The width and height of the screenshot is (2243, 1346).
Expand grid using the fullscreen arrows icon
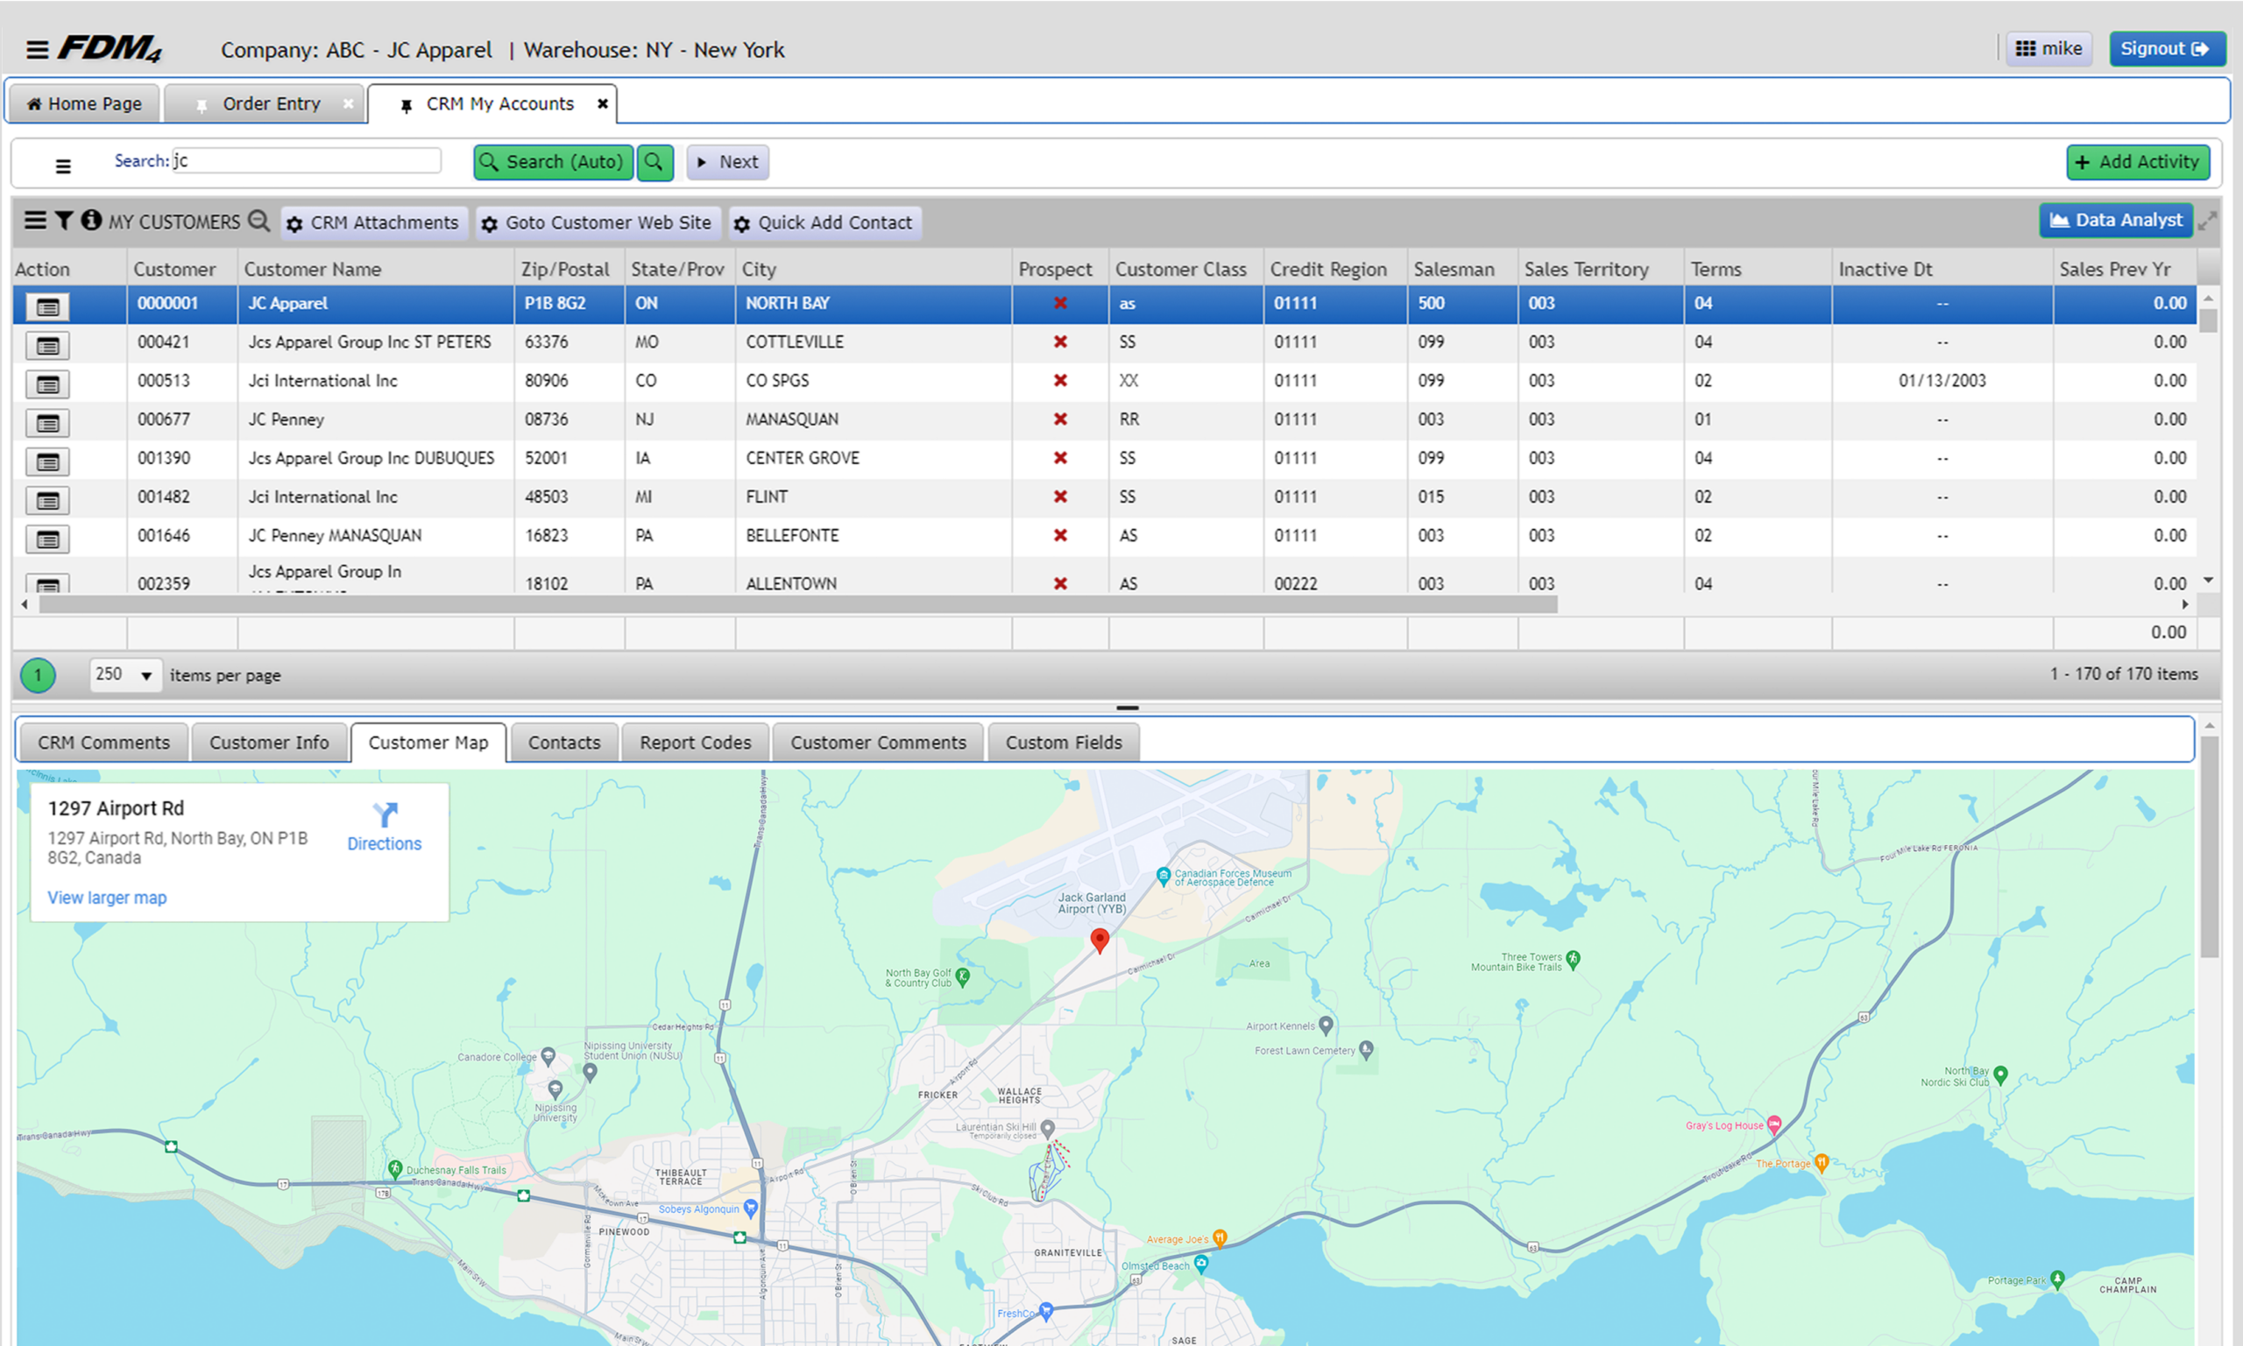(2208, 221)
